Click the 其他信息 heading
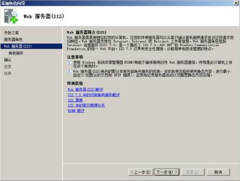The image size is (240, 181). (75, 83)
